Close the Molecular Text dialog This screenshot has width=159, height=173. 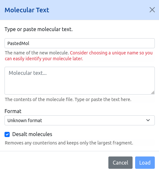[x=152, y=10]
